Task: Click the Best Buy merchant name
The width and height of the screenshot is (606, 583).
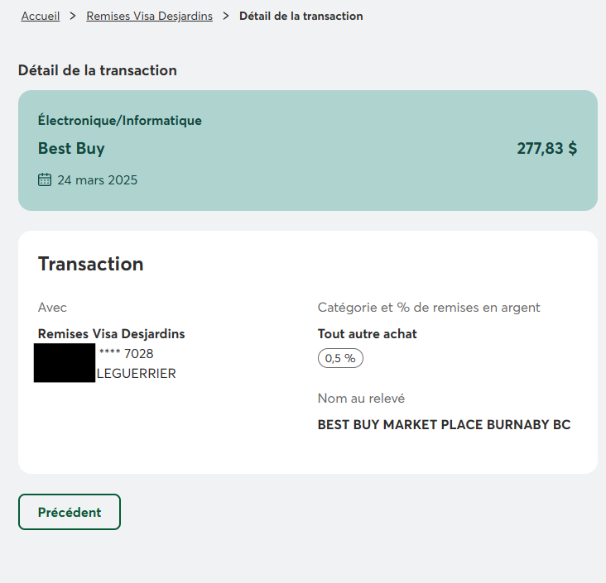Action: click(71, 149)
